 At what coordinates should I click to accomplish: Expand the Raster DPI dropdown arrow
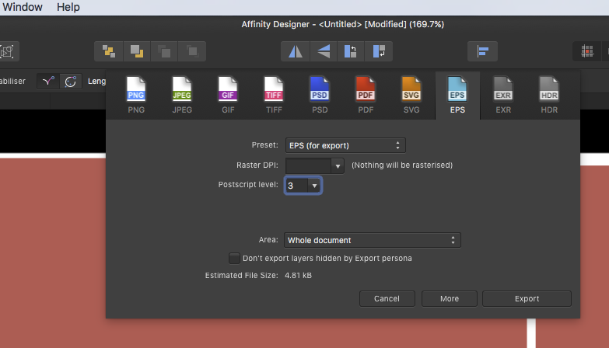coord(338,166)
